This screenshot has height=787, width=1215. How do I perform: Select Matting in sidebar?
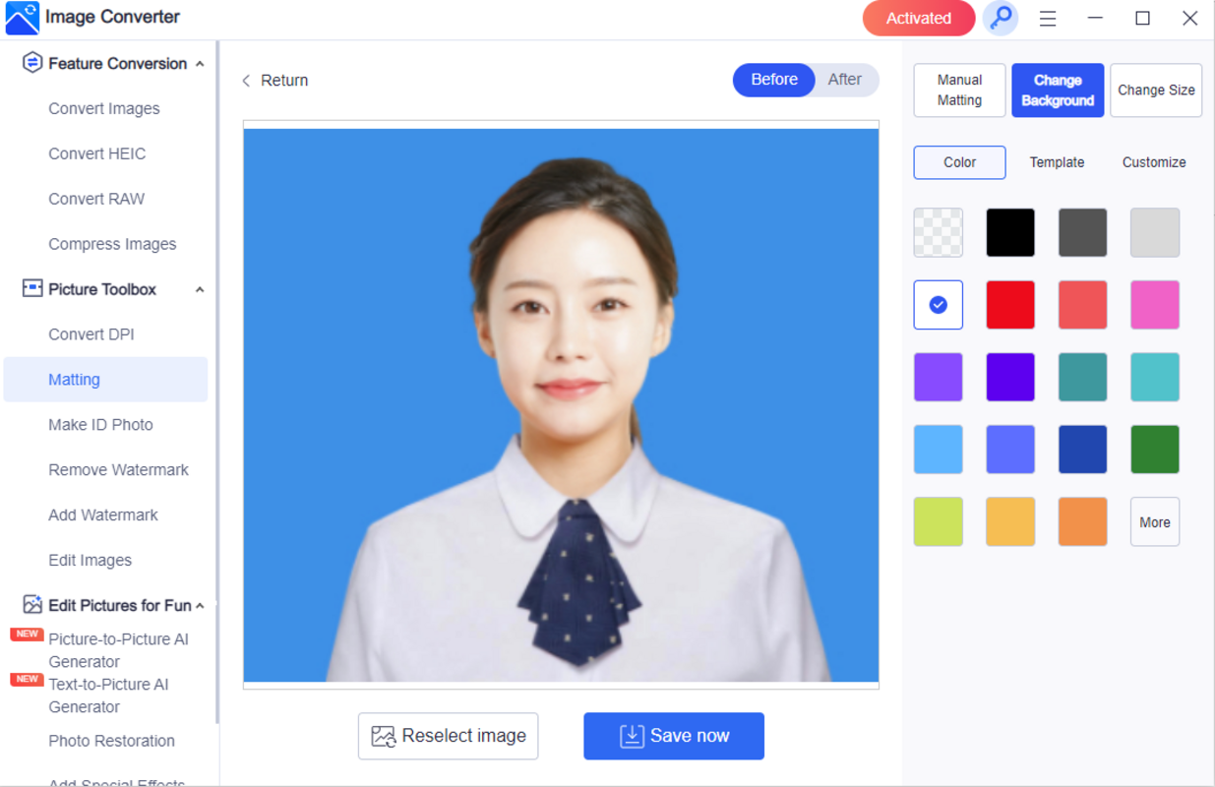(x=105, y=380)
